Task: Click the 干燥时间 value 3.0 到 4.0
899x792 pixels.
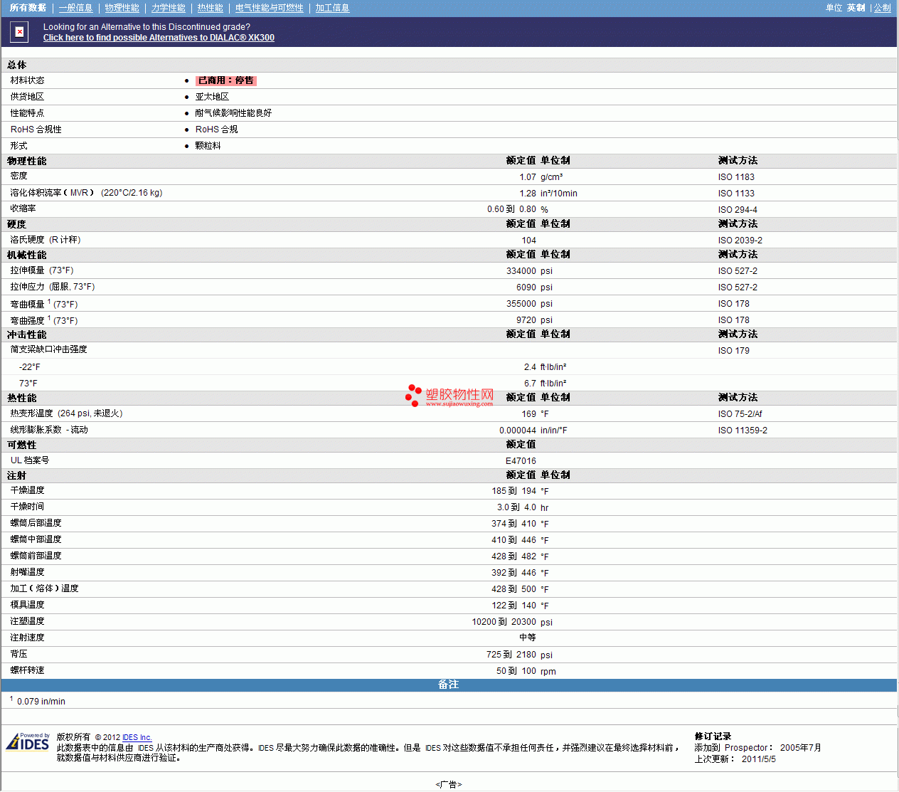Action: (x=516, y=507)
